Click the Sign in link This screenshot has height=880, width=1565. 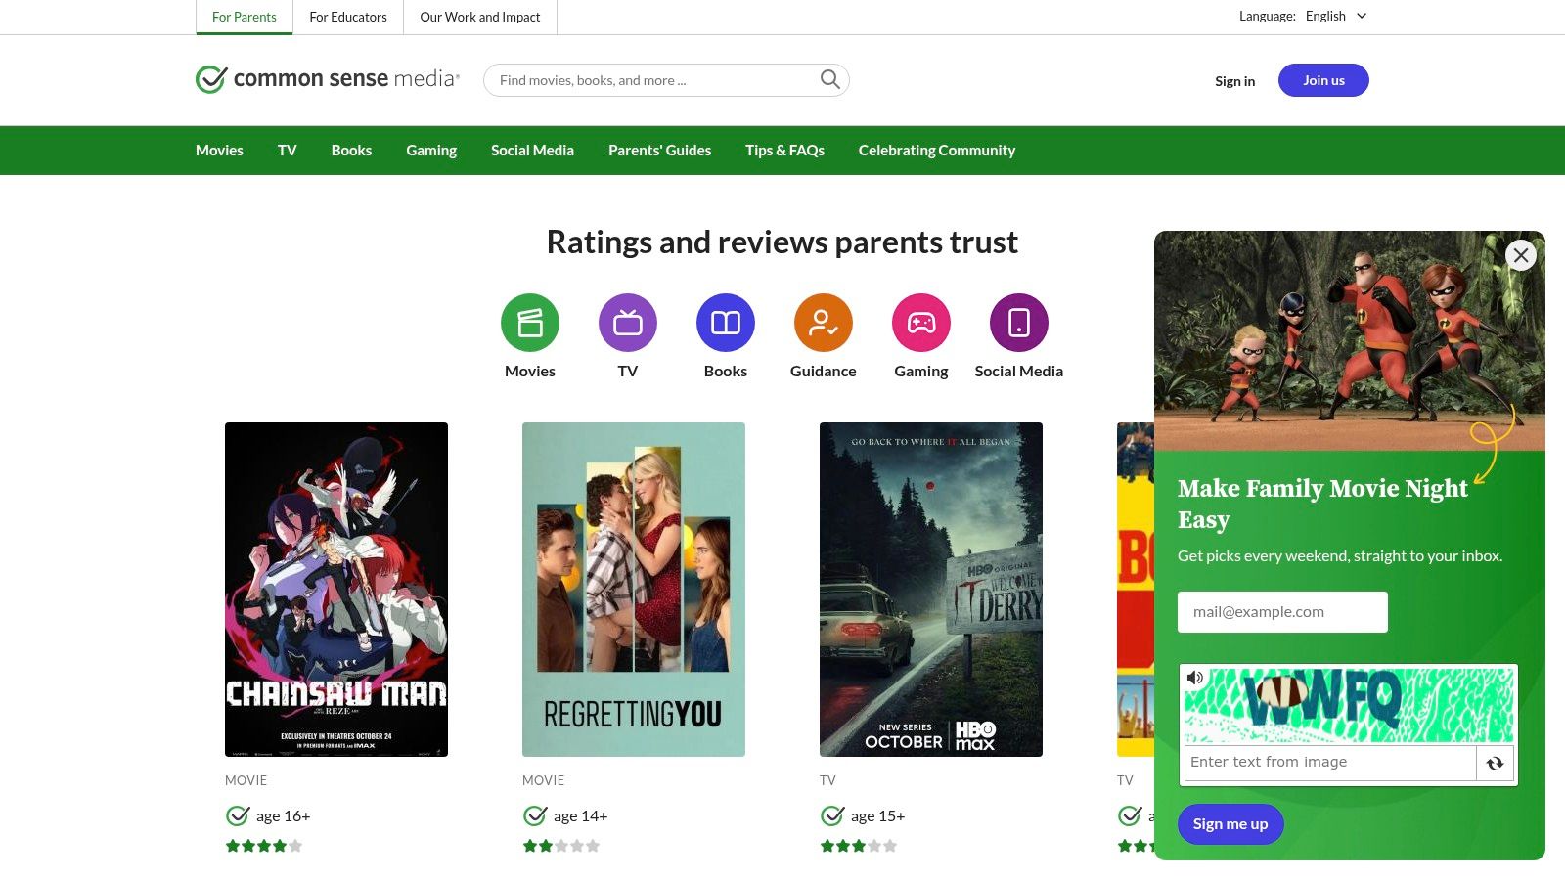click(x=1234, y=81)
